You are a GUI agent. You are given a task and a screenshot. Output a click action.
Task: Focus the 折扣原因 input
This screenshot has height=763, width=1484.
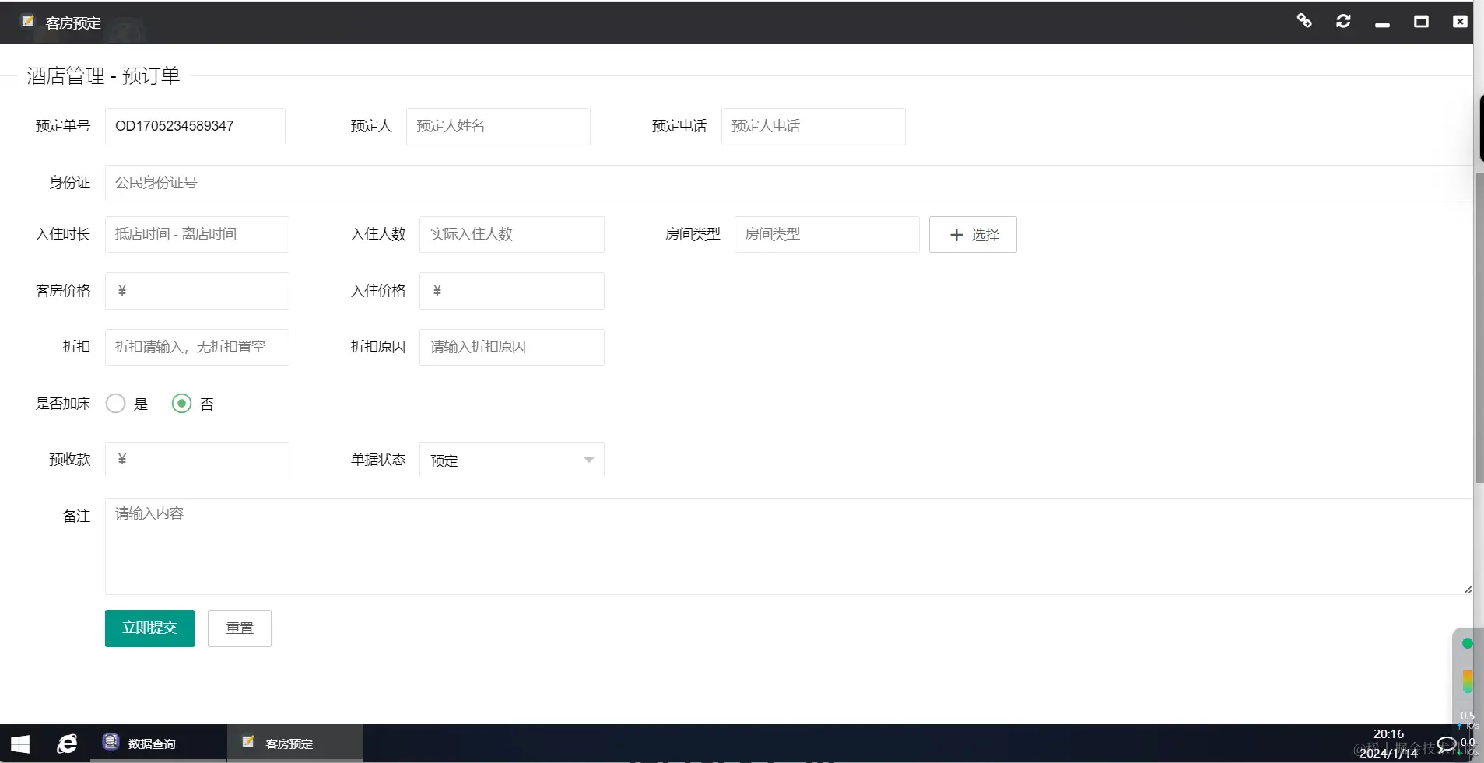coord(511,348)
